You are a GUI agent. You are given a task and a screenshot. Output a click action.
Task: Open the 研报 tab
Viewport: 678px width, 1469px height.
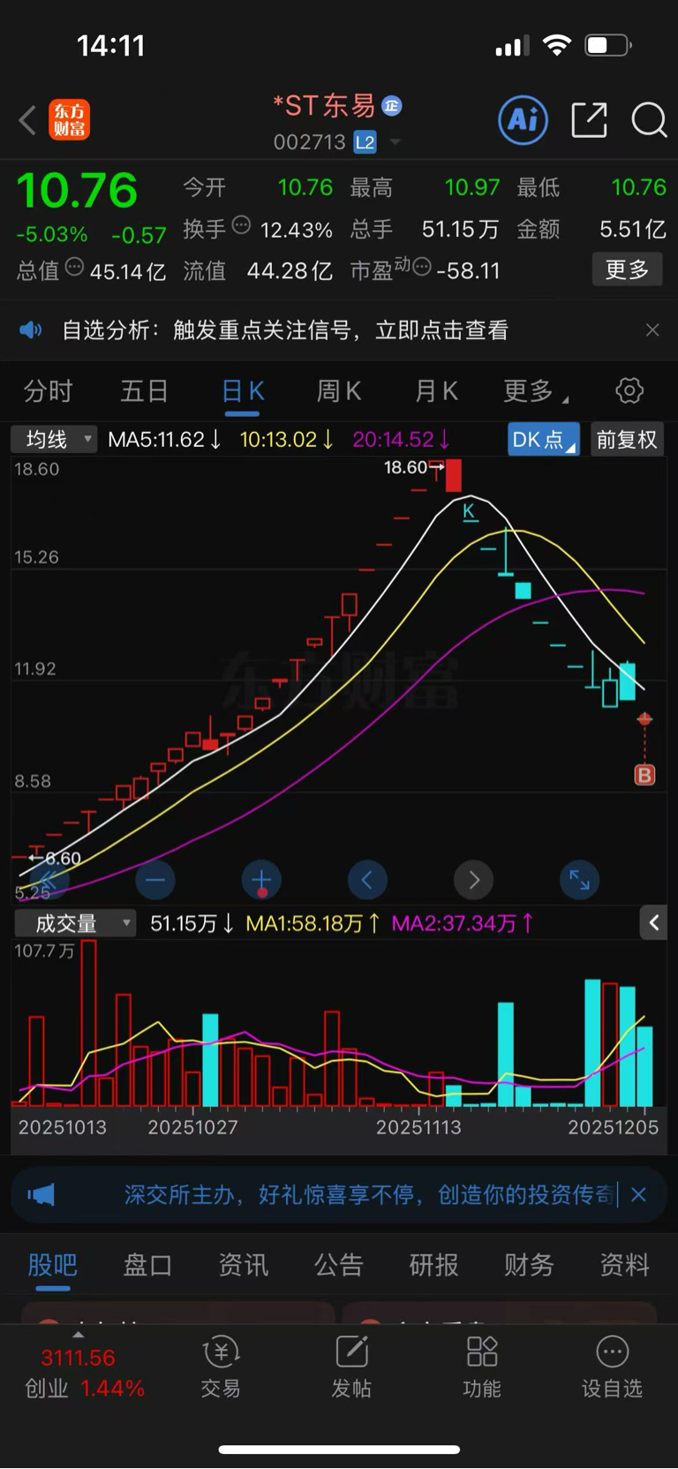434,1265
